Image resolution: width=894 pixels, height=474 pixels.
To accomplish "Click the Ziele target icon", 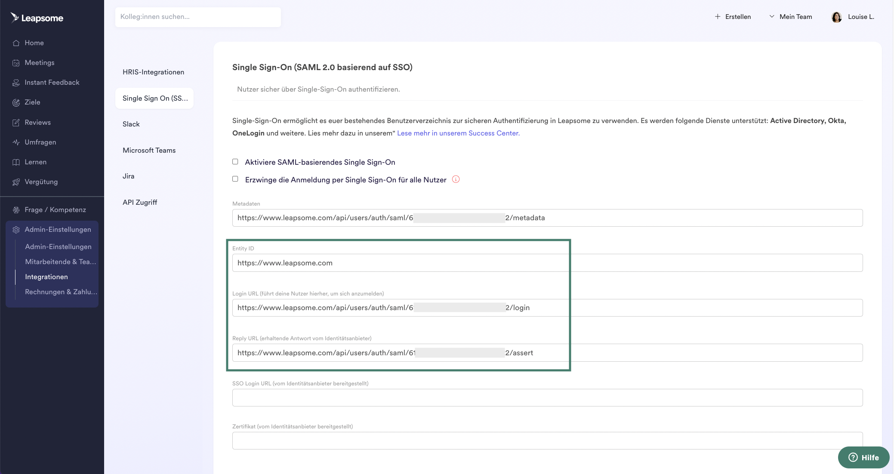I will (16, 102).
